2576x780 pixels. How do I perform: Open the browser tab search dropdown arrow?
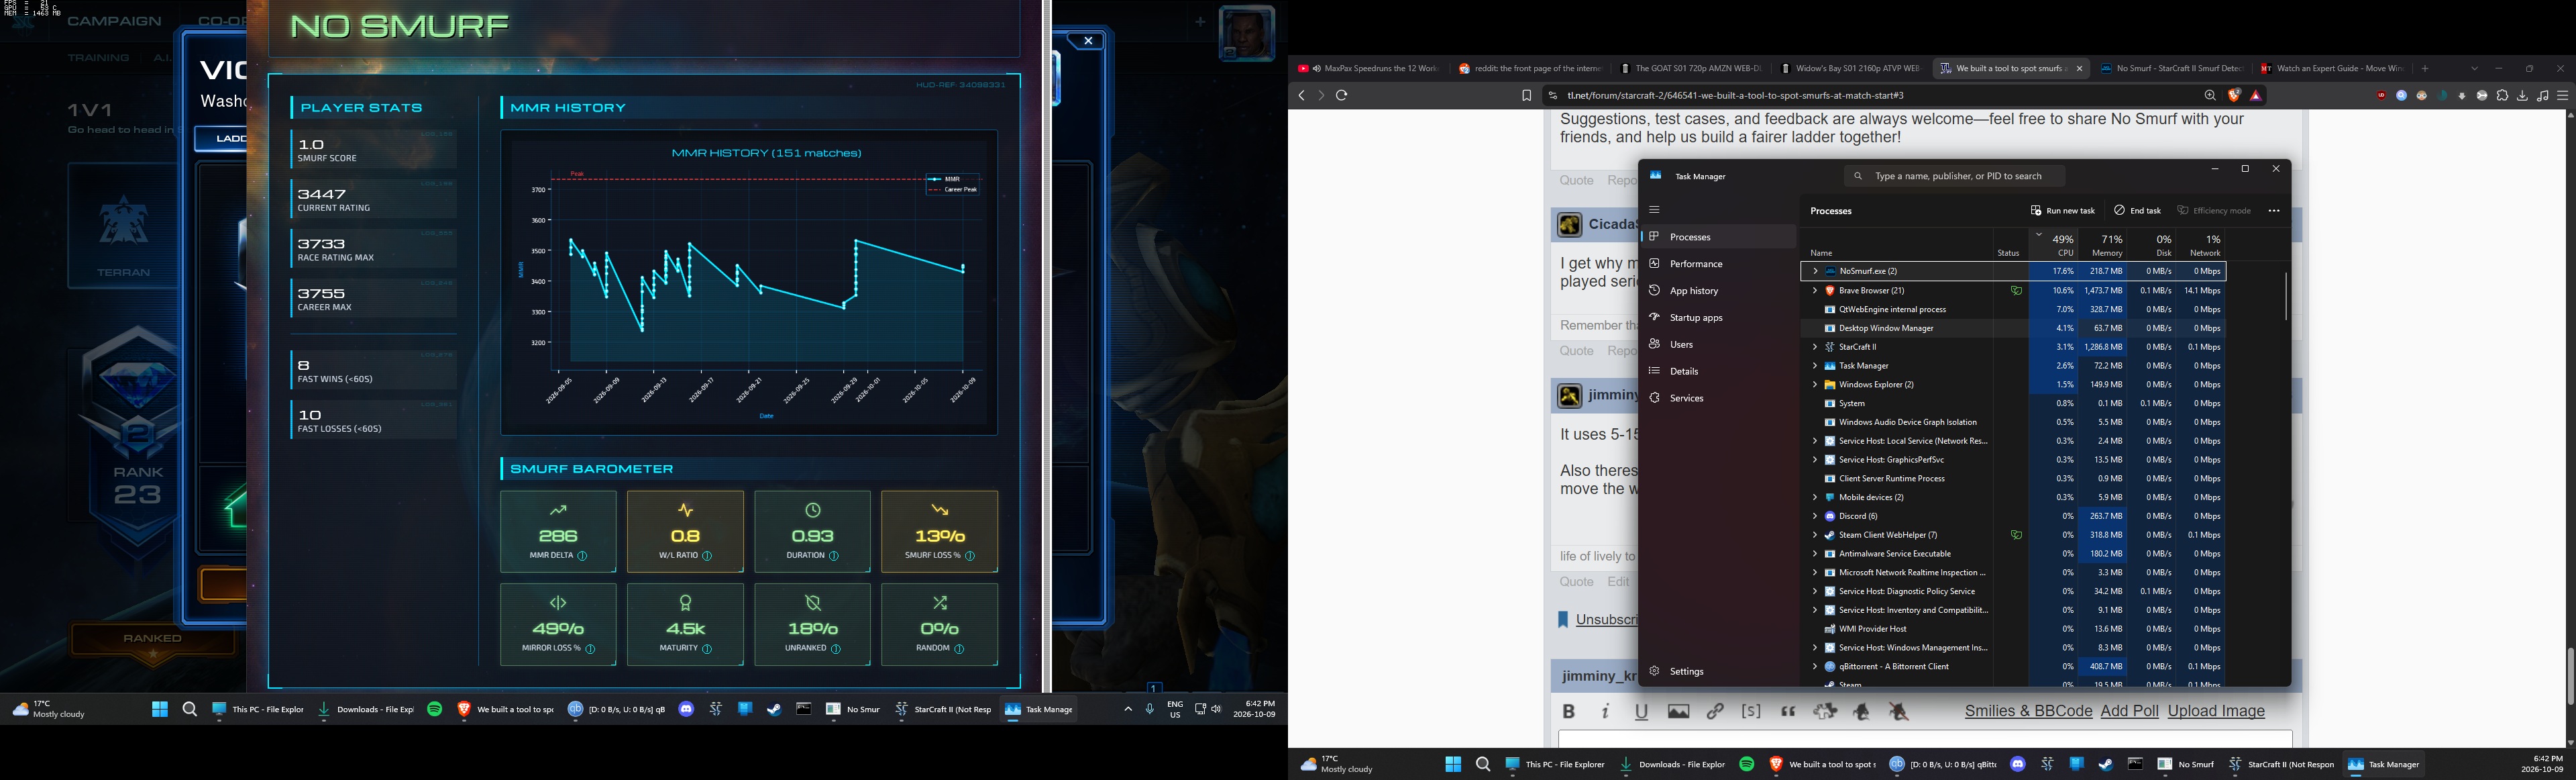[2475, 69]
